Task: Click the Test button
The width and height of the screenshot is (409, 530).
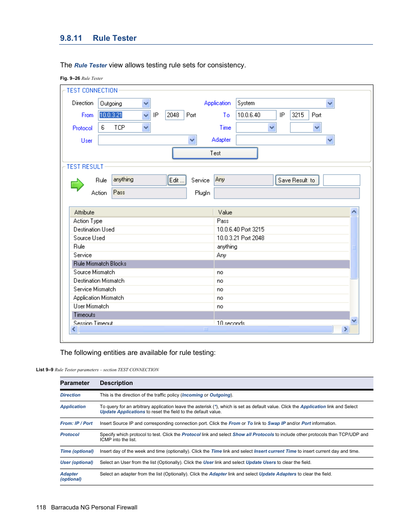Action: tap(215, 153)
